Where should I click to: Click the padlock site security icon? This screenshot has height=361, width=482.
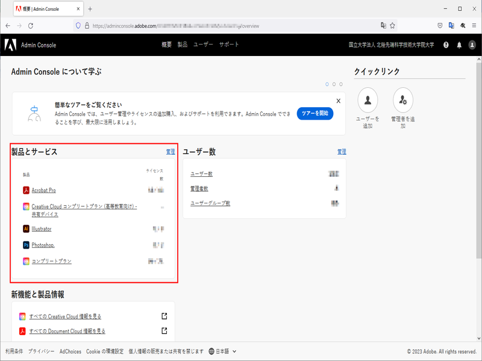pos(87,26)
